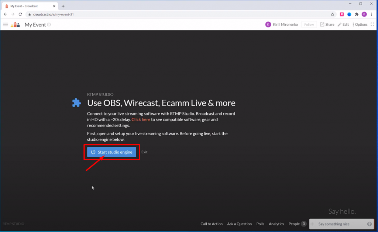Click the Follow button
The height and width of the screenshot is (232, 378).
[x=309, y=25]
